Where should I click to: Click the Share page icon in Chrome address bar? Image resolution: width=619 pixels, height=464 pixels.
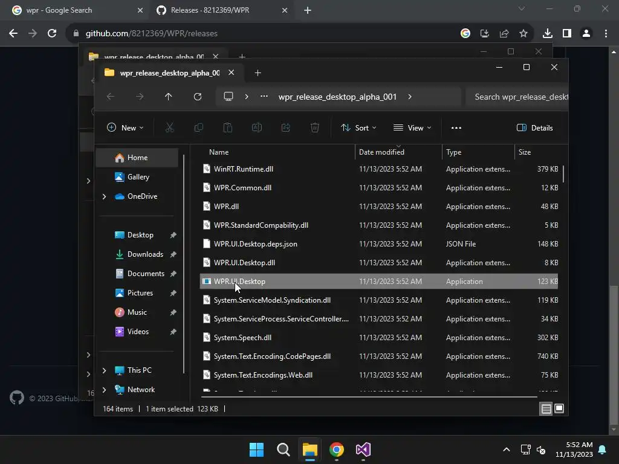point(504,34)
